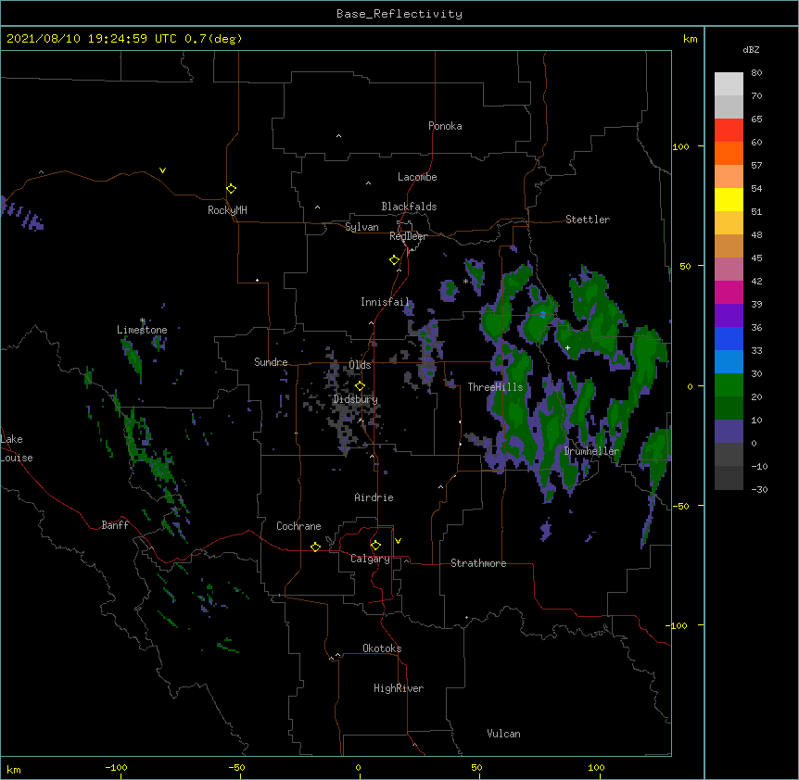This screenshot has width=799, height=780.
Task: Select the Strathmore label
Action: [478, 563]
